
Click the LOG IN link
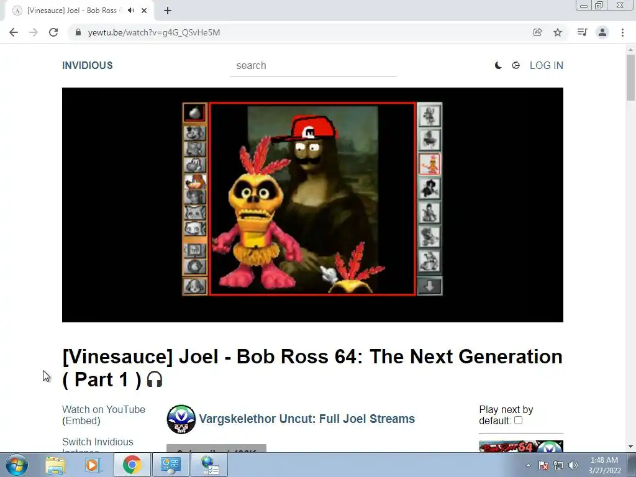pos(547,65)
